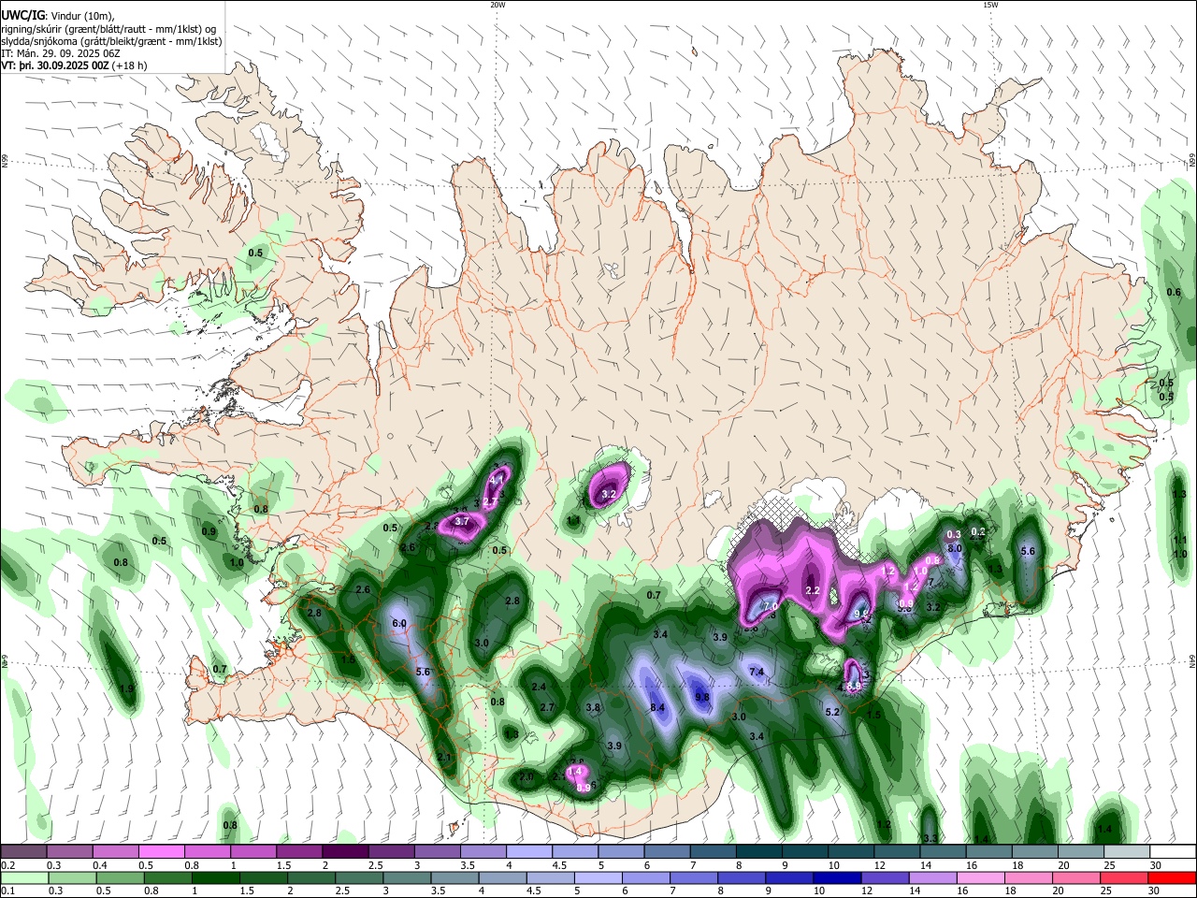This screenshot has height=898, width=1197.
Task: Select the top-row legend swatch starting at 12
Action: tap(898, 851)
